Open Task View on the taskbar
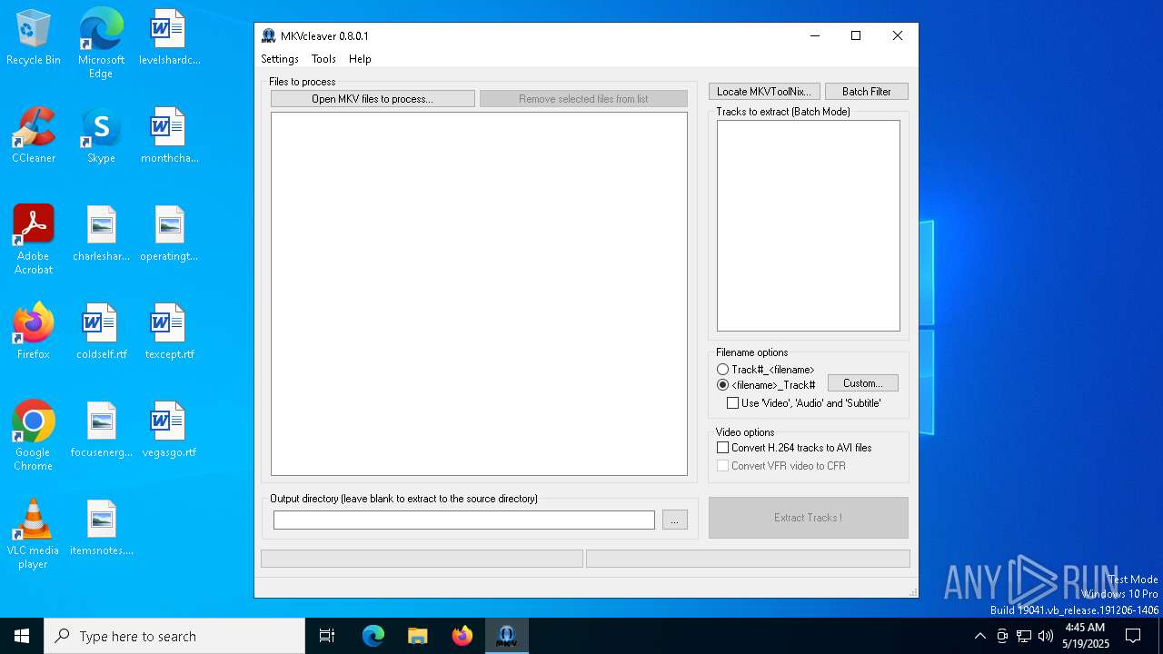This screenshot has height=654, width=1163. coord(327,636)
